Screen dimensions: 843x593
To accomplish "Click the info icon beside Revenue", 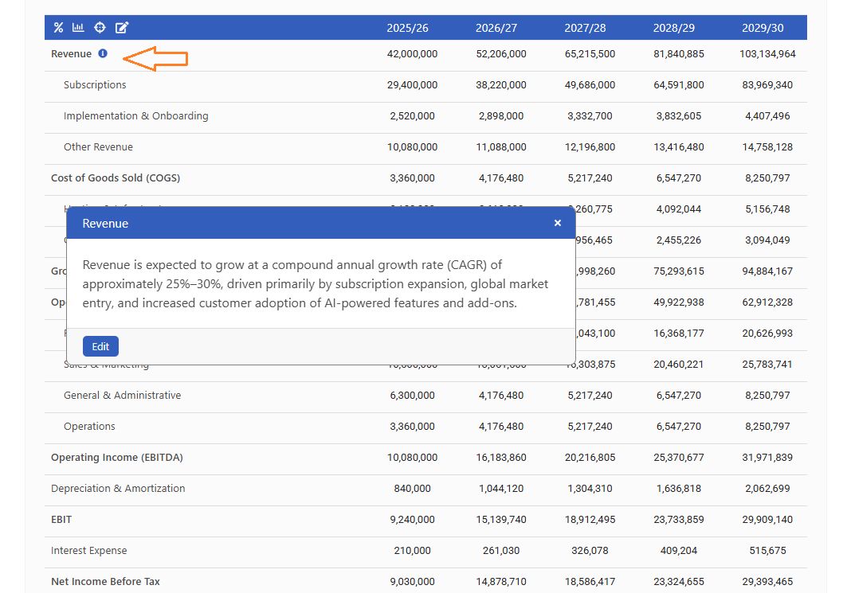I will point(102,54).
